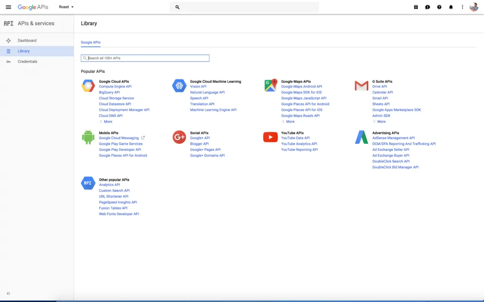Open the AdSense Management API link

click(x=394, y=138)
